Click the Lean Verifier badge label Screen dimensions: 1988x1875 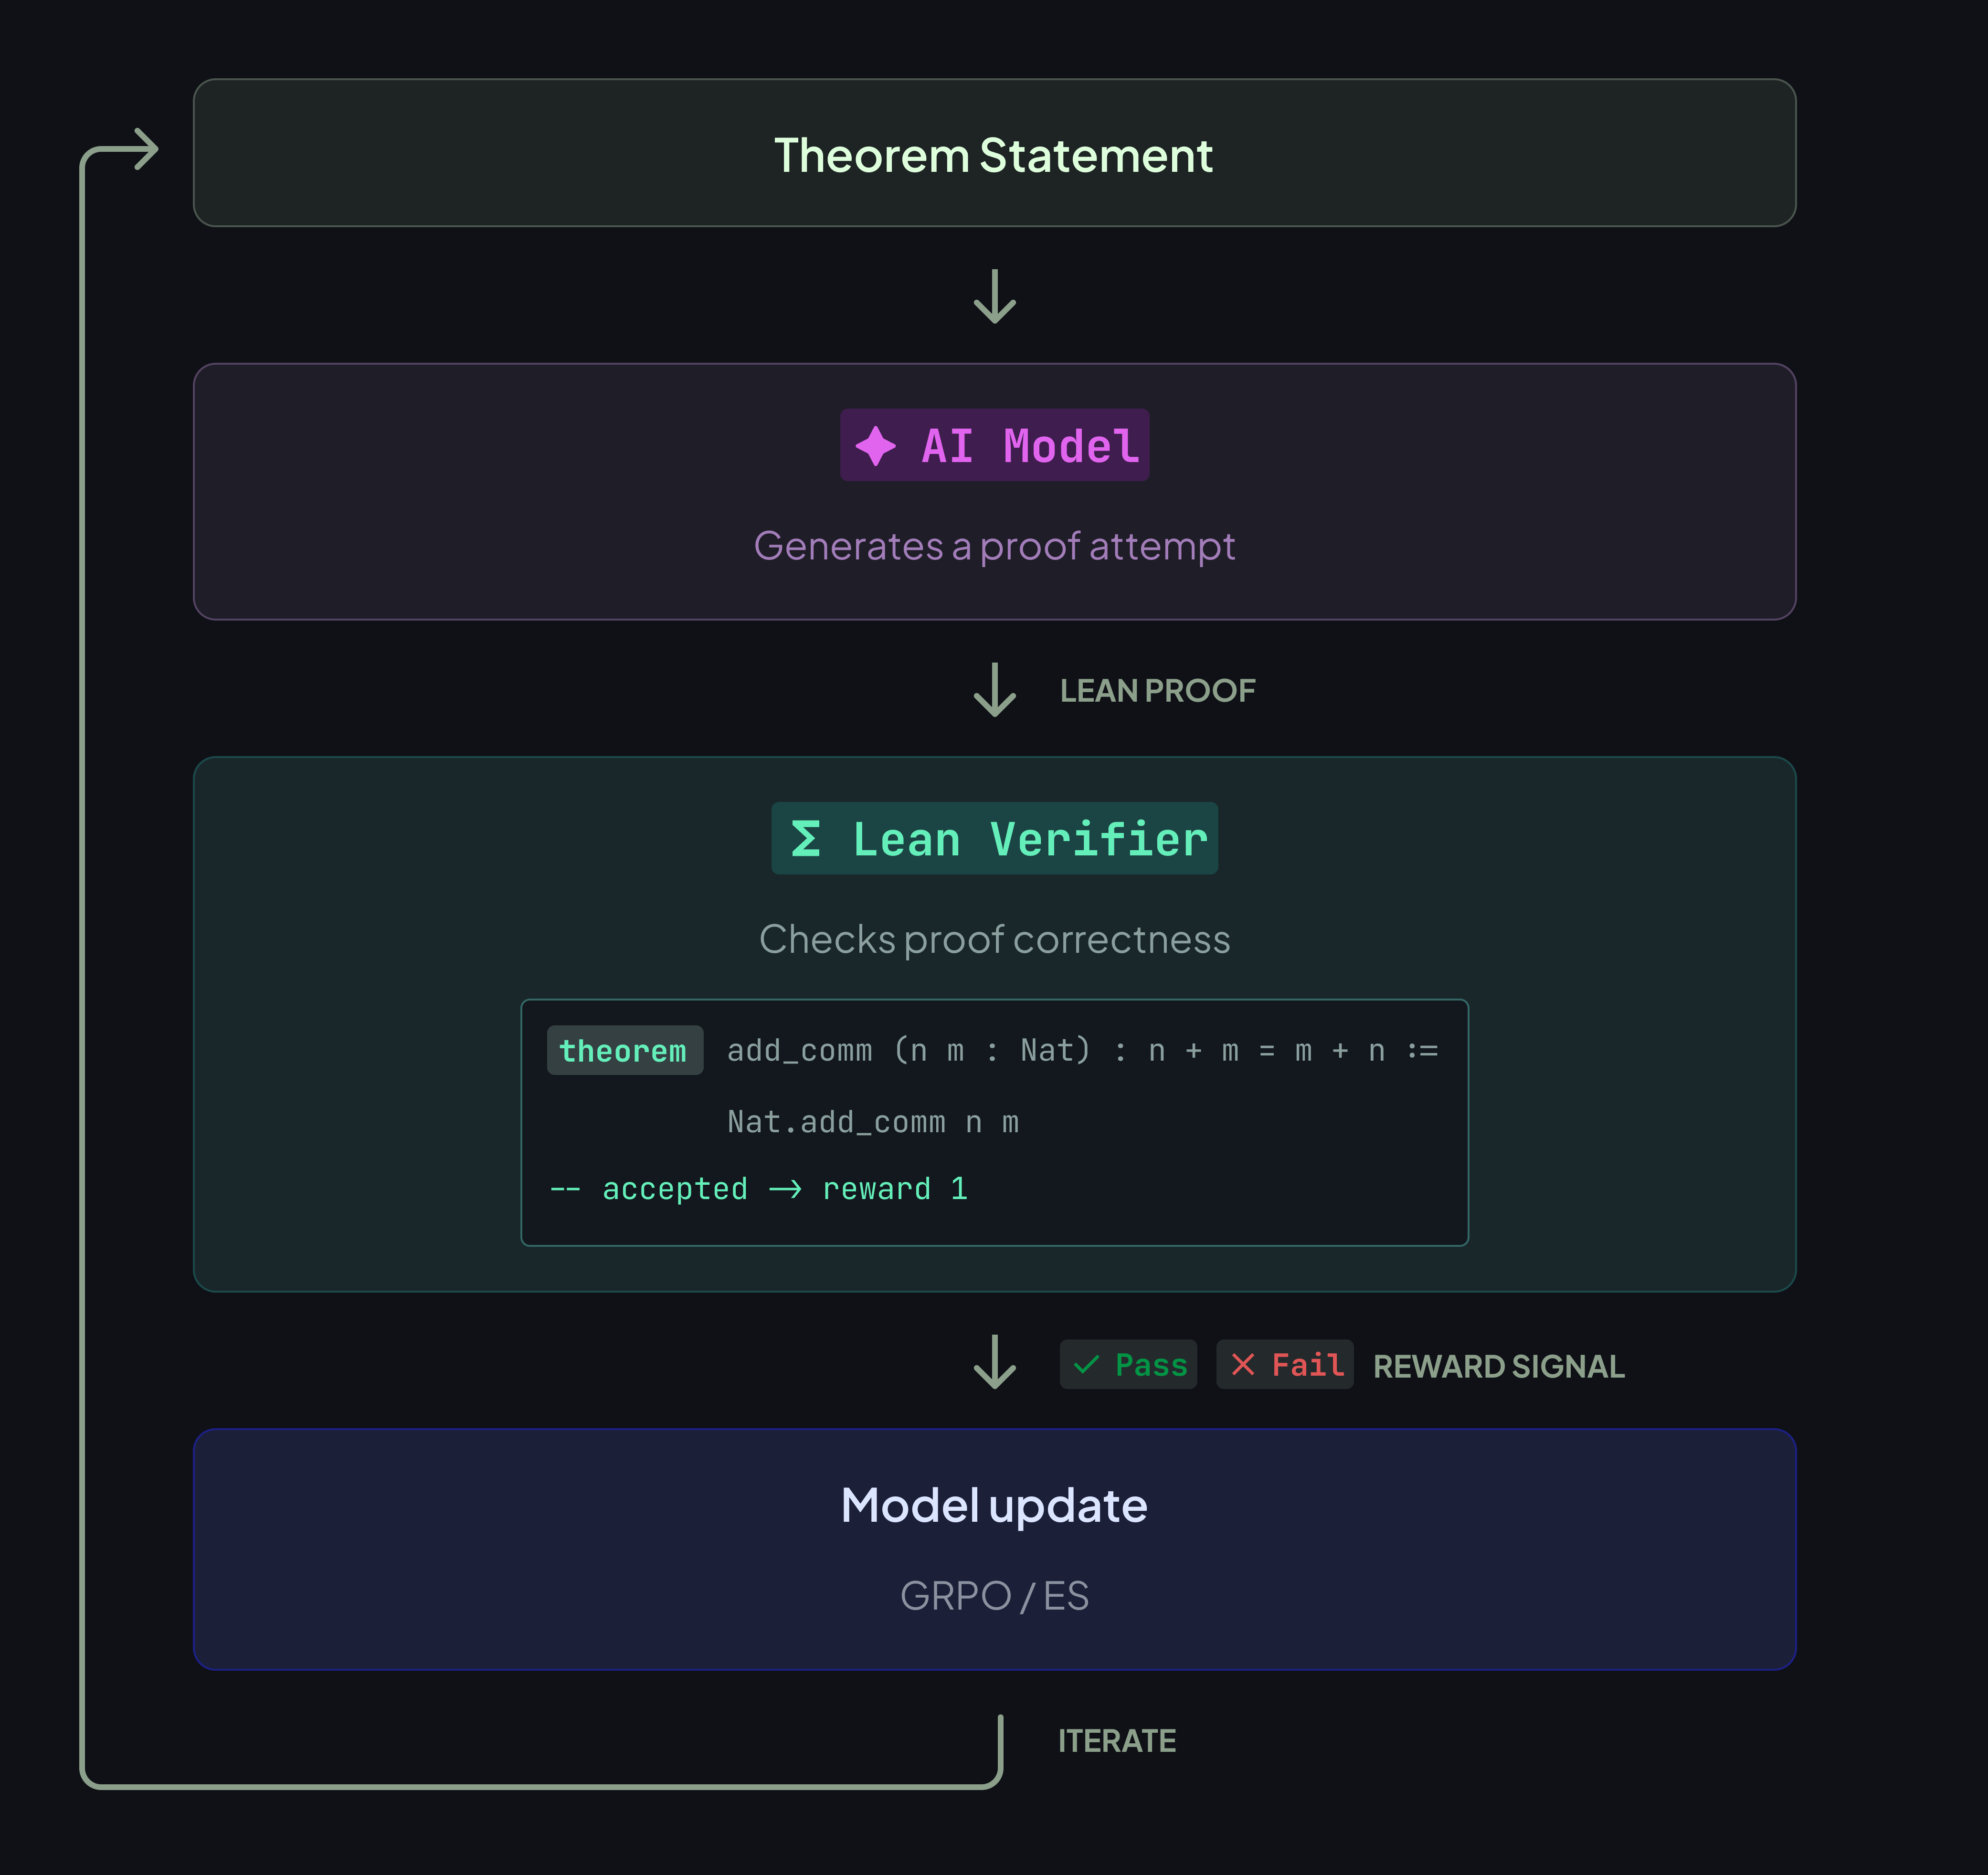click(x=1030, y=839)
